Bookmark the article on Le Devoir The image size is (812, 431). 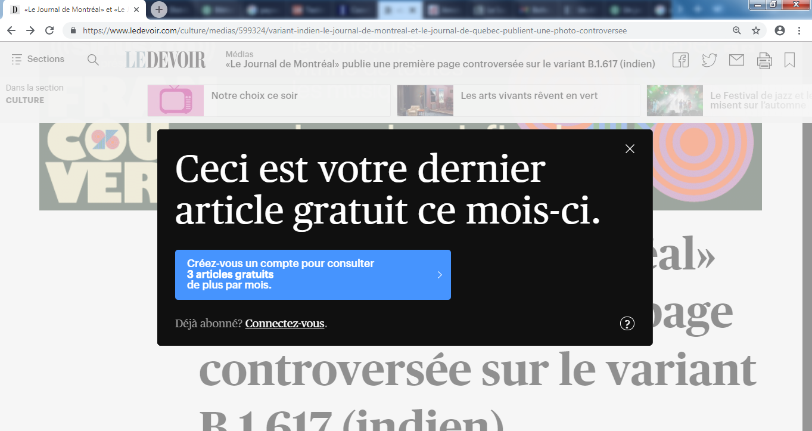click(x=790, y=60)
